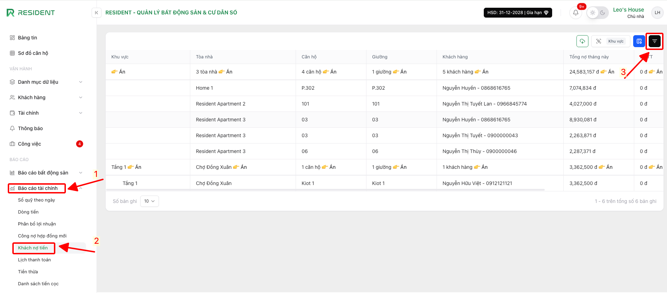Viewport: 667px width, 293px height.
Task: Click the Resident logo
Action: [x=31, y=13]
